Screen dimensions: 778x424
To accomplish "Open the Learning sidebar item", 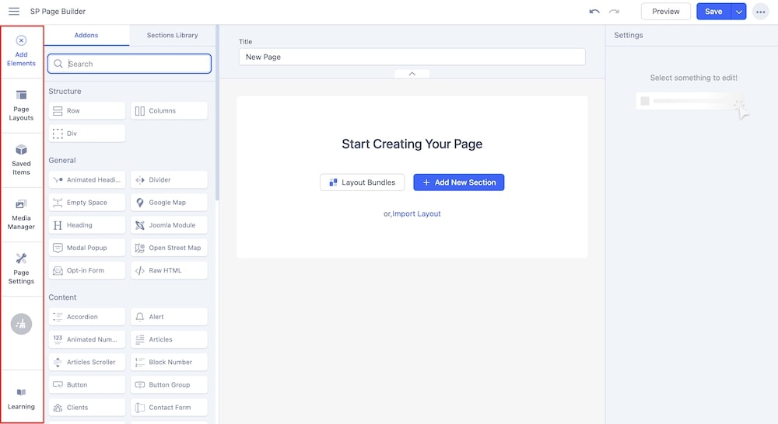I will pyautogui.click(x=21, y=398).
